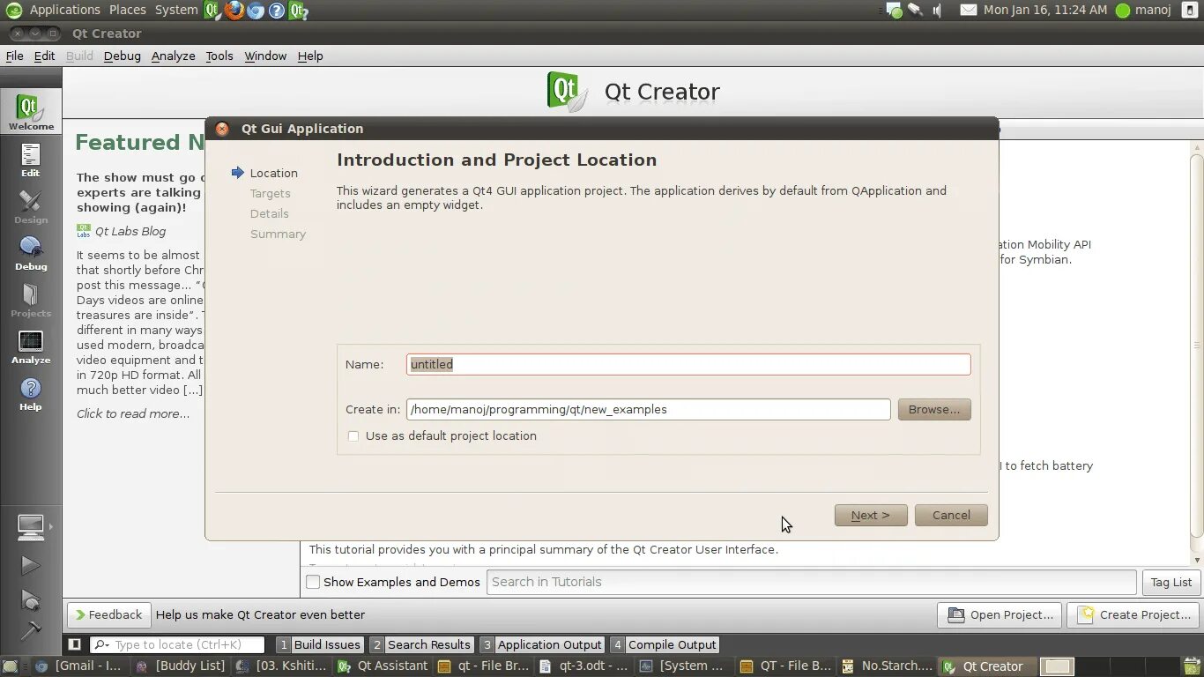Screen dimensions: 1204x677
Task: Launch Firefox from top panel
Action: coord(234,10)
